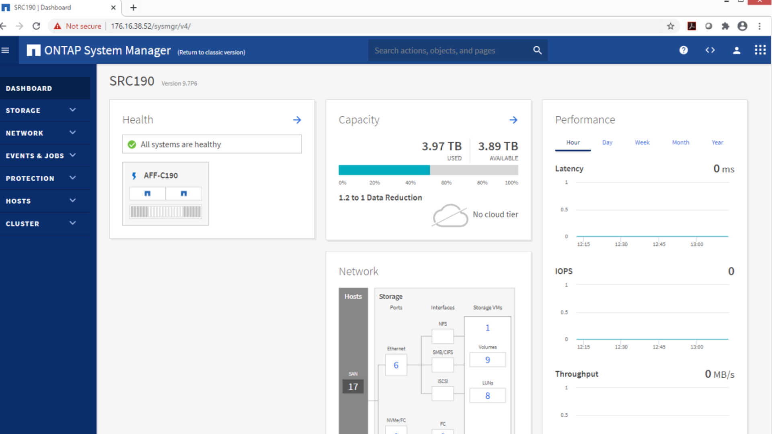The image size is (772, 434).
Task: Click the SMB/CIFS interface box
Action: [443, 365]
